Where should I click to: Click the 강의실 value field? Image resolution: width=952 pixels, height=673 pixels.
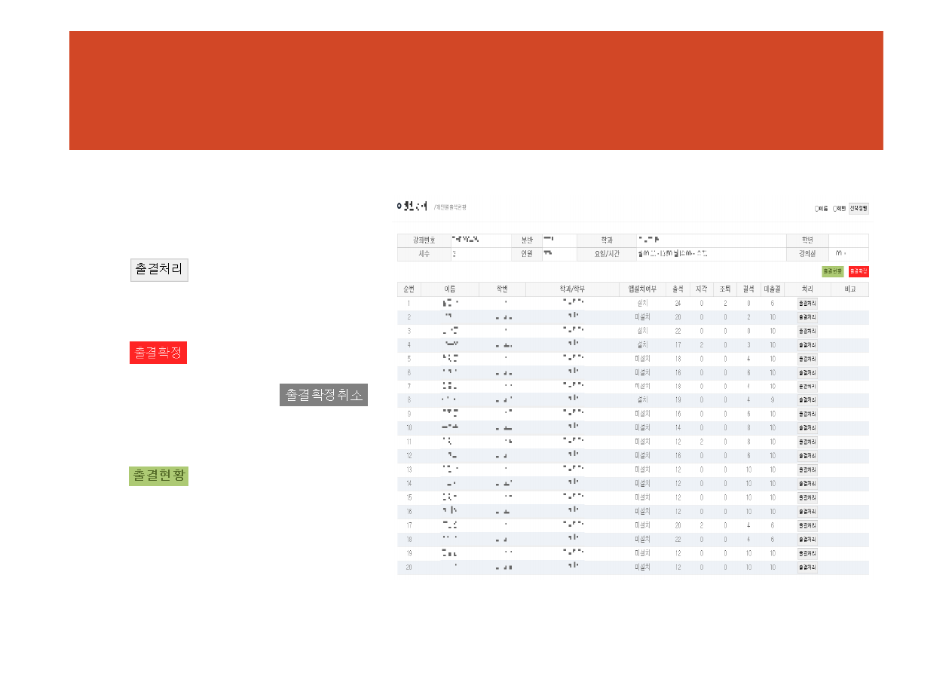pos(848,255)
